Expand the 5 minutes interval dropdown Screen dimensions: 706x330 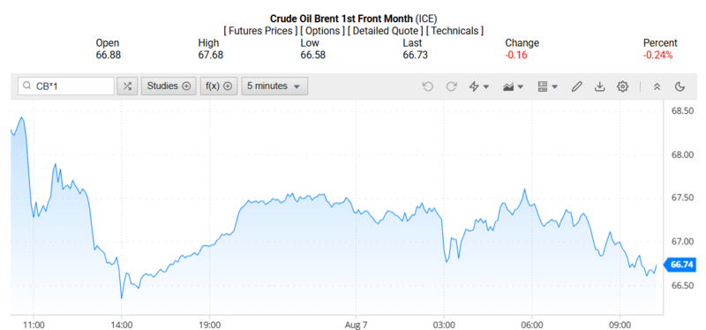274,86
